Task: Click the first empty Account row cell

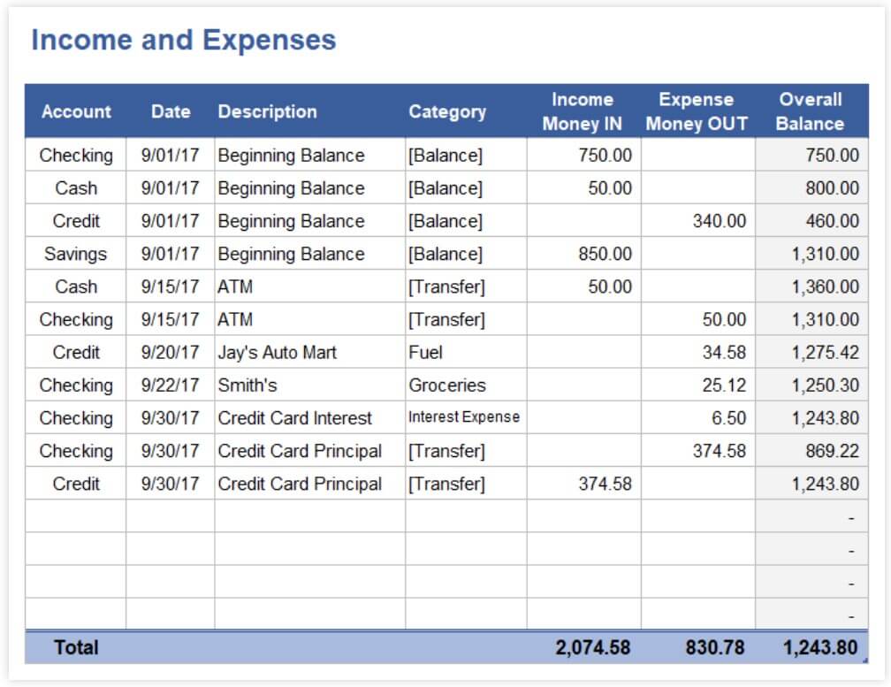Action: click(78, 516)
